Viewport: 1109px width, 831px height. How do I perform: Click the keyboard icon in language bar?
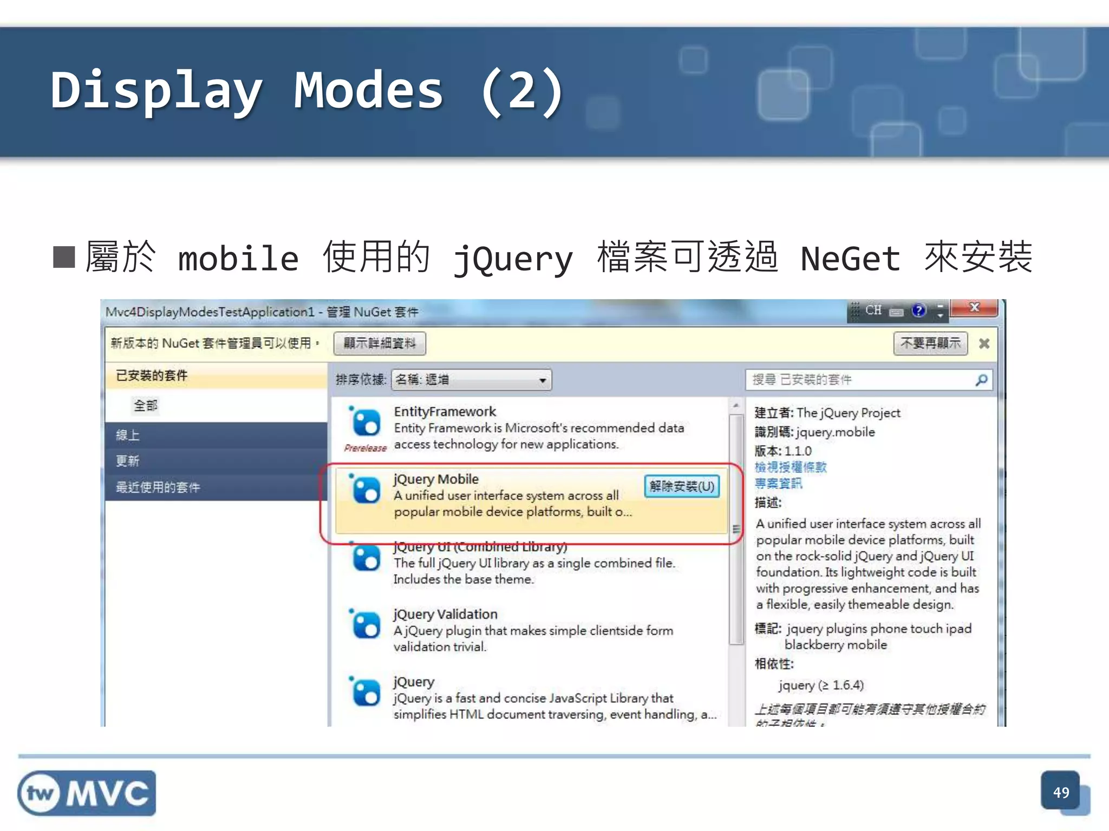click(x=897, y=312)
